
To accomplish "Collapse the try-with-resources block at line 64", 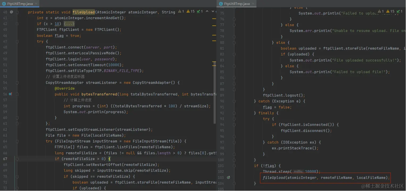I will pyautogui.click(x=17, y=141).
